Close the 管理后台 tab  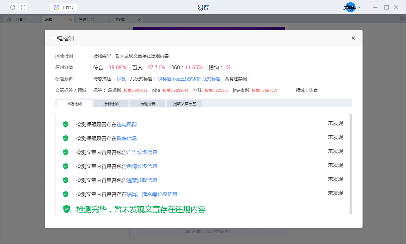[105, 20]
